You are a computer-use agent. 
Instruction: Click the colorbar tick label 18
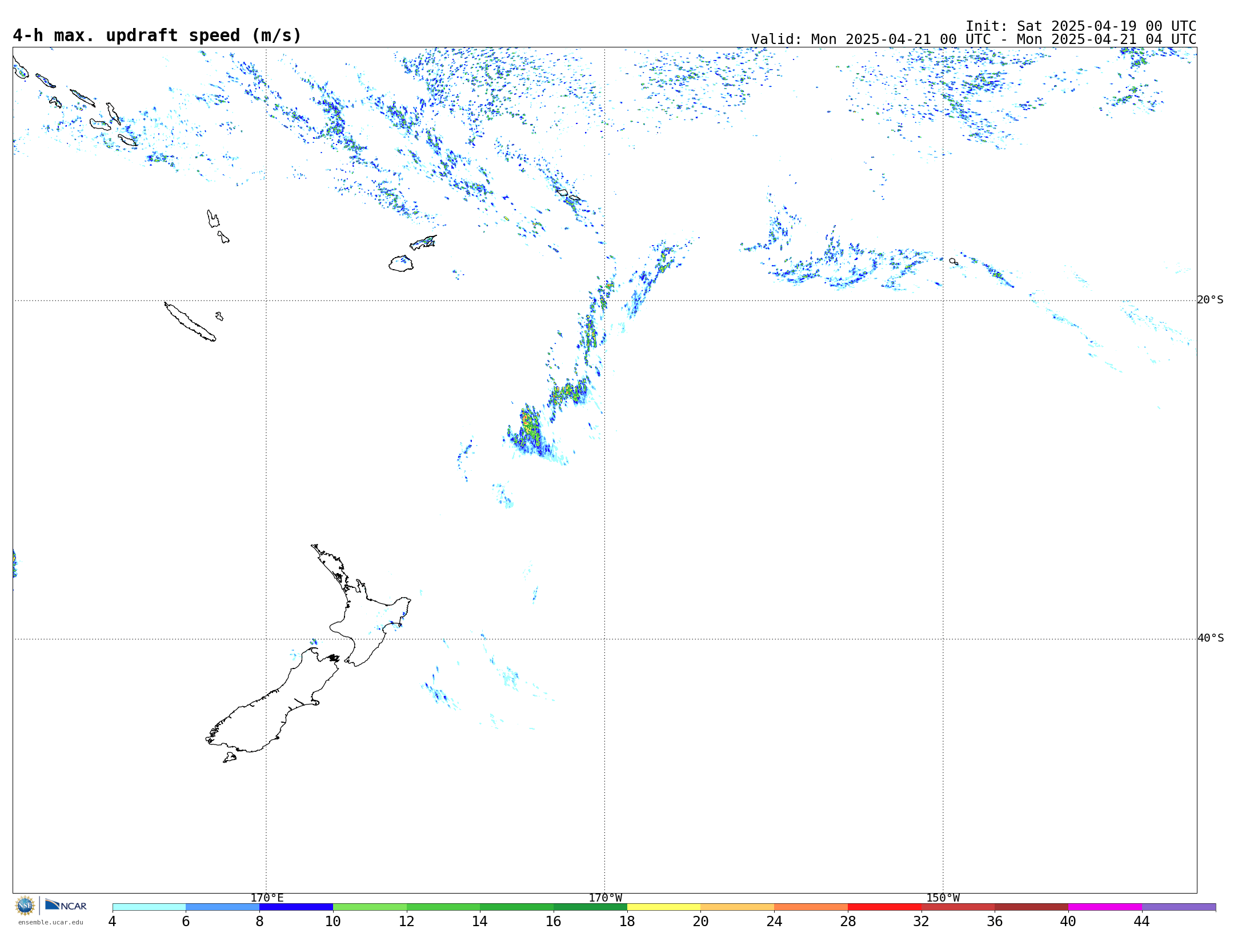627,922
